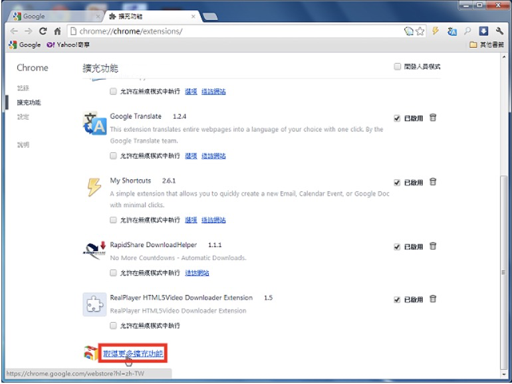Allow RealPlayer extension in incognito checkbox
This screenshot has height=384, width=512.
pyautogui.click(x=113, y=326)
